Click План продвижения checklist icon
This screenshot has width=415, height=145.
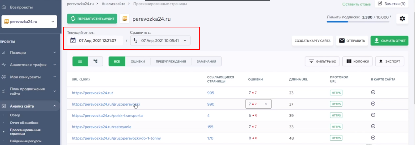point(4,91)
